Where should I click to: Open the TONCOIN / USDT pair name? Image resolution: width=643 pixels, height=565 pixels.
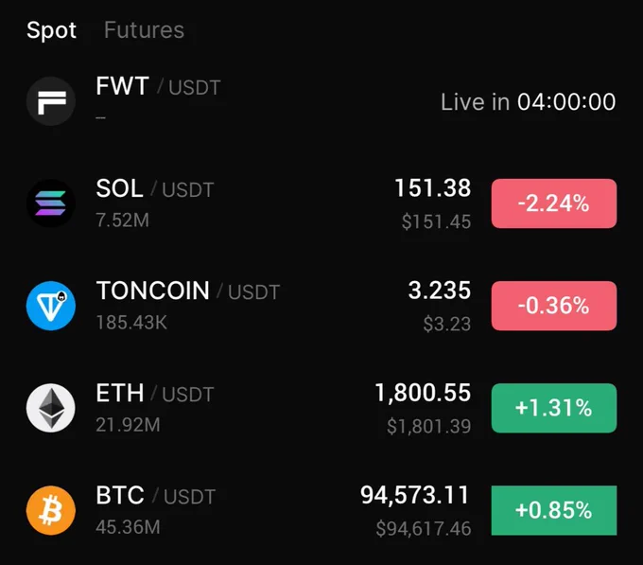point(188,291)
